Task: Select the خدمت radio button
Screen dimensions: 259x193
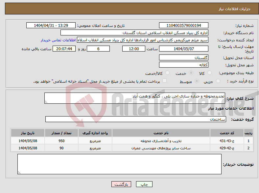Action: [x=191, y=73]
